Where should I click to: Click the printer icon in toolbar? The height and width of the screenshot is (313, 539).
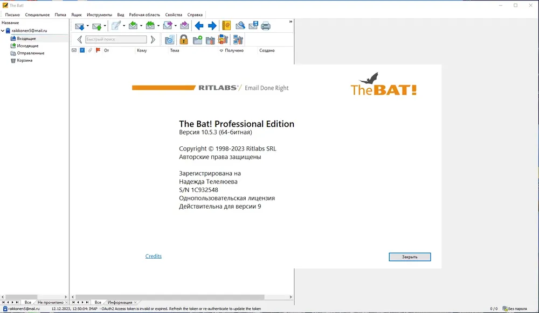[x=265, y=26]
